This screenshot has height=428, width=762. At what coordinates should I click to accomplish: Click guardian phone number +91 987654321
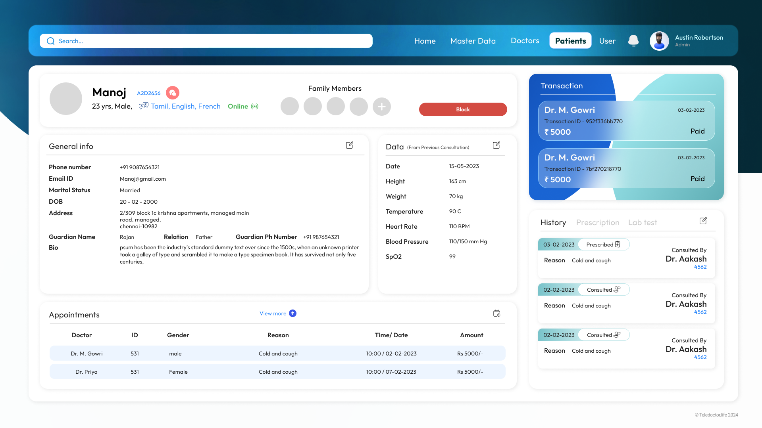321,237
